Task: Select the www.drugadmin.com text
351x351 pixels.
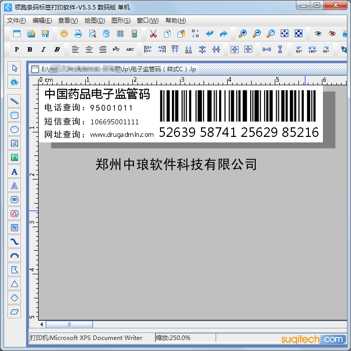Action: click(x=122, y=135)
